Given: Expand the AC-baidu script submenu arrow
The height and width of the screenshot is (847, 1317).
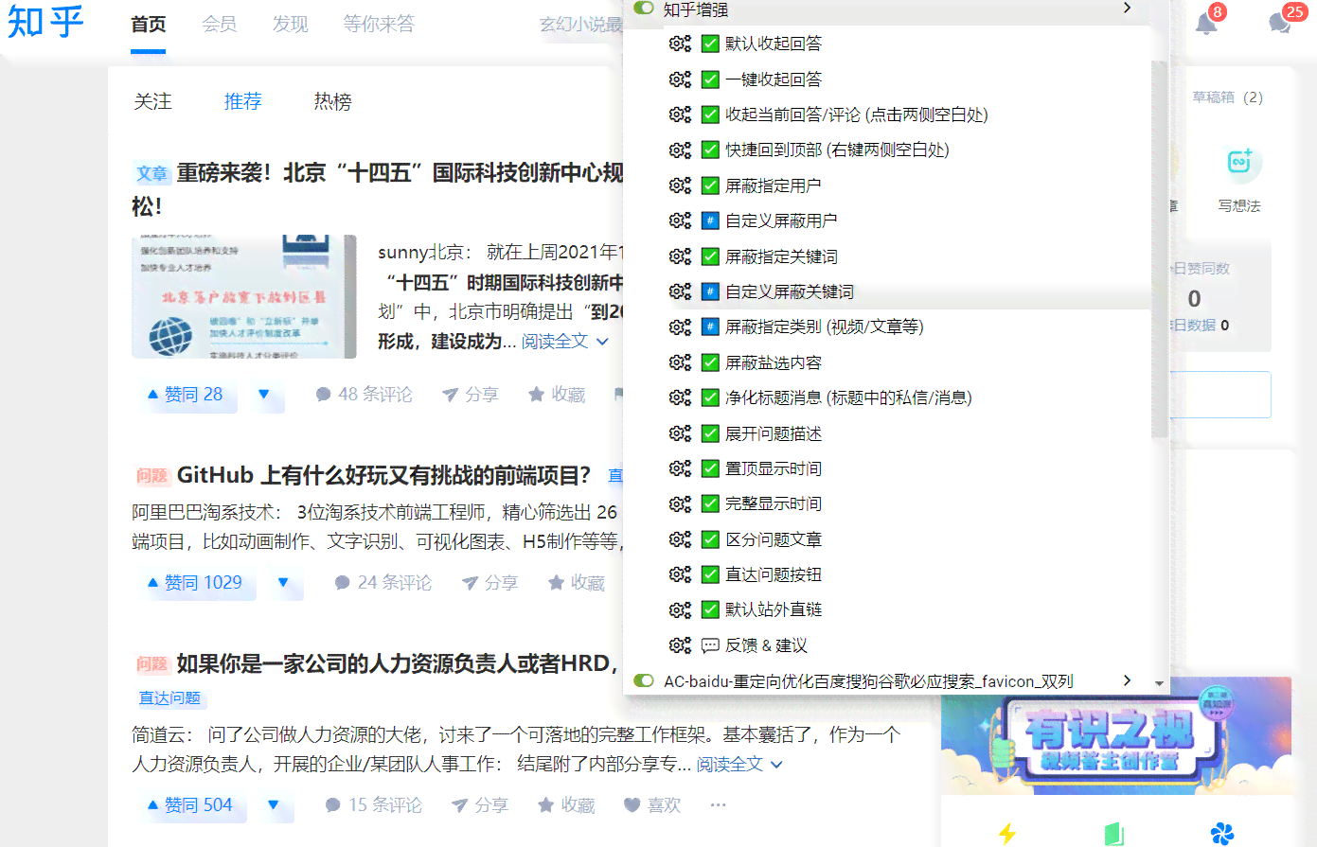Looking at the screenshot, I should click(1127, 680).
